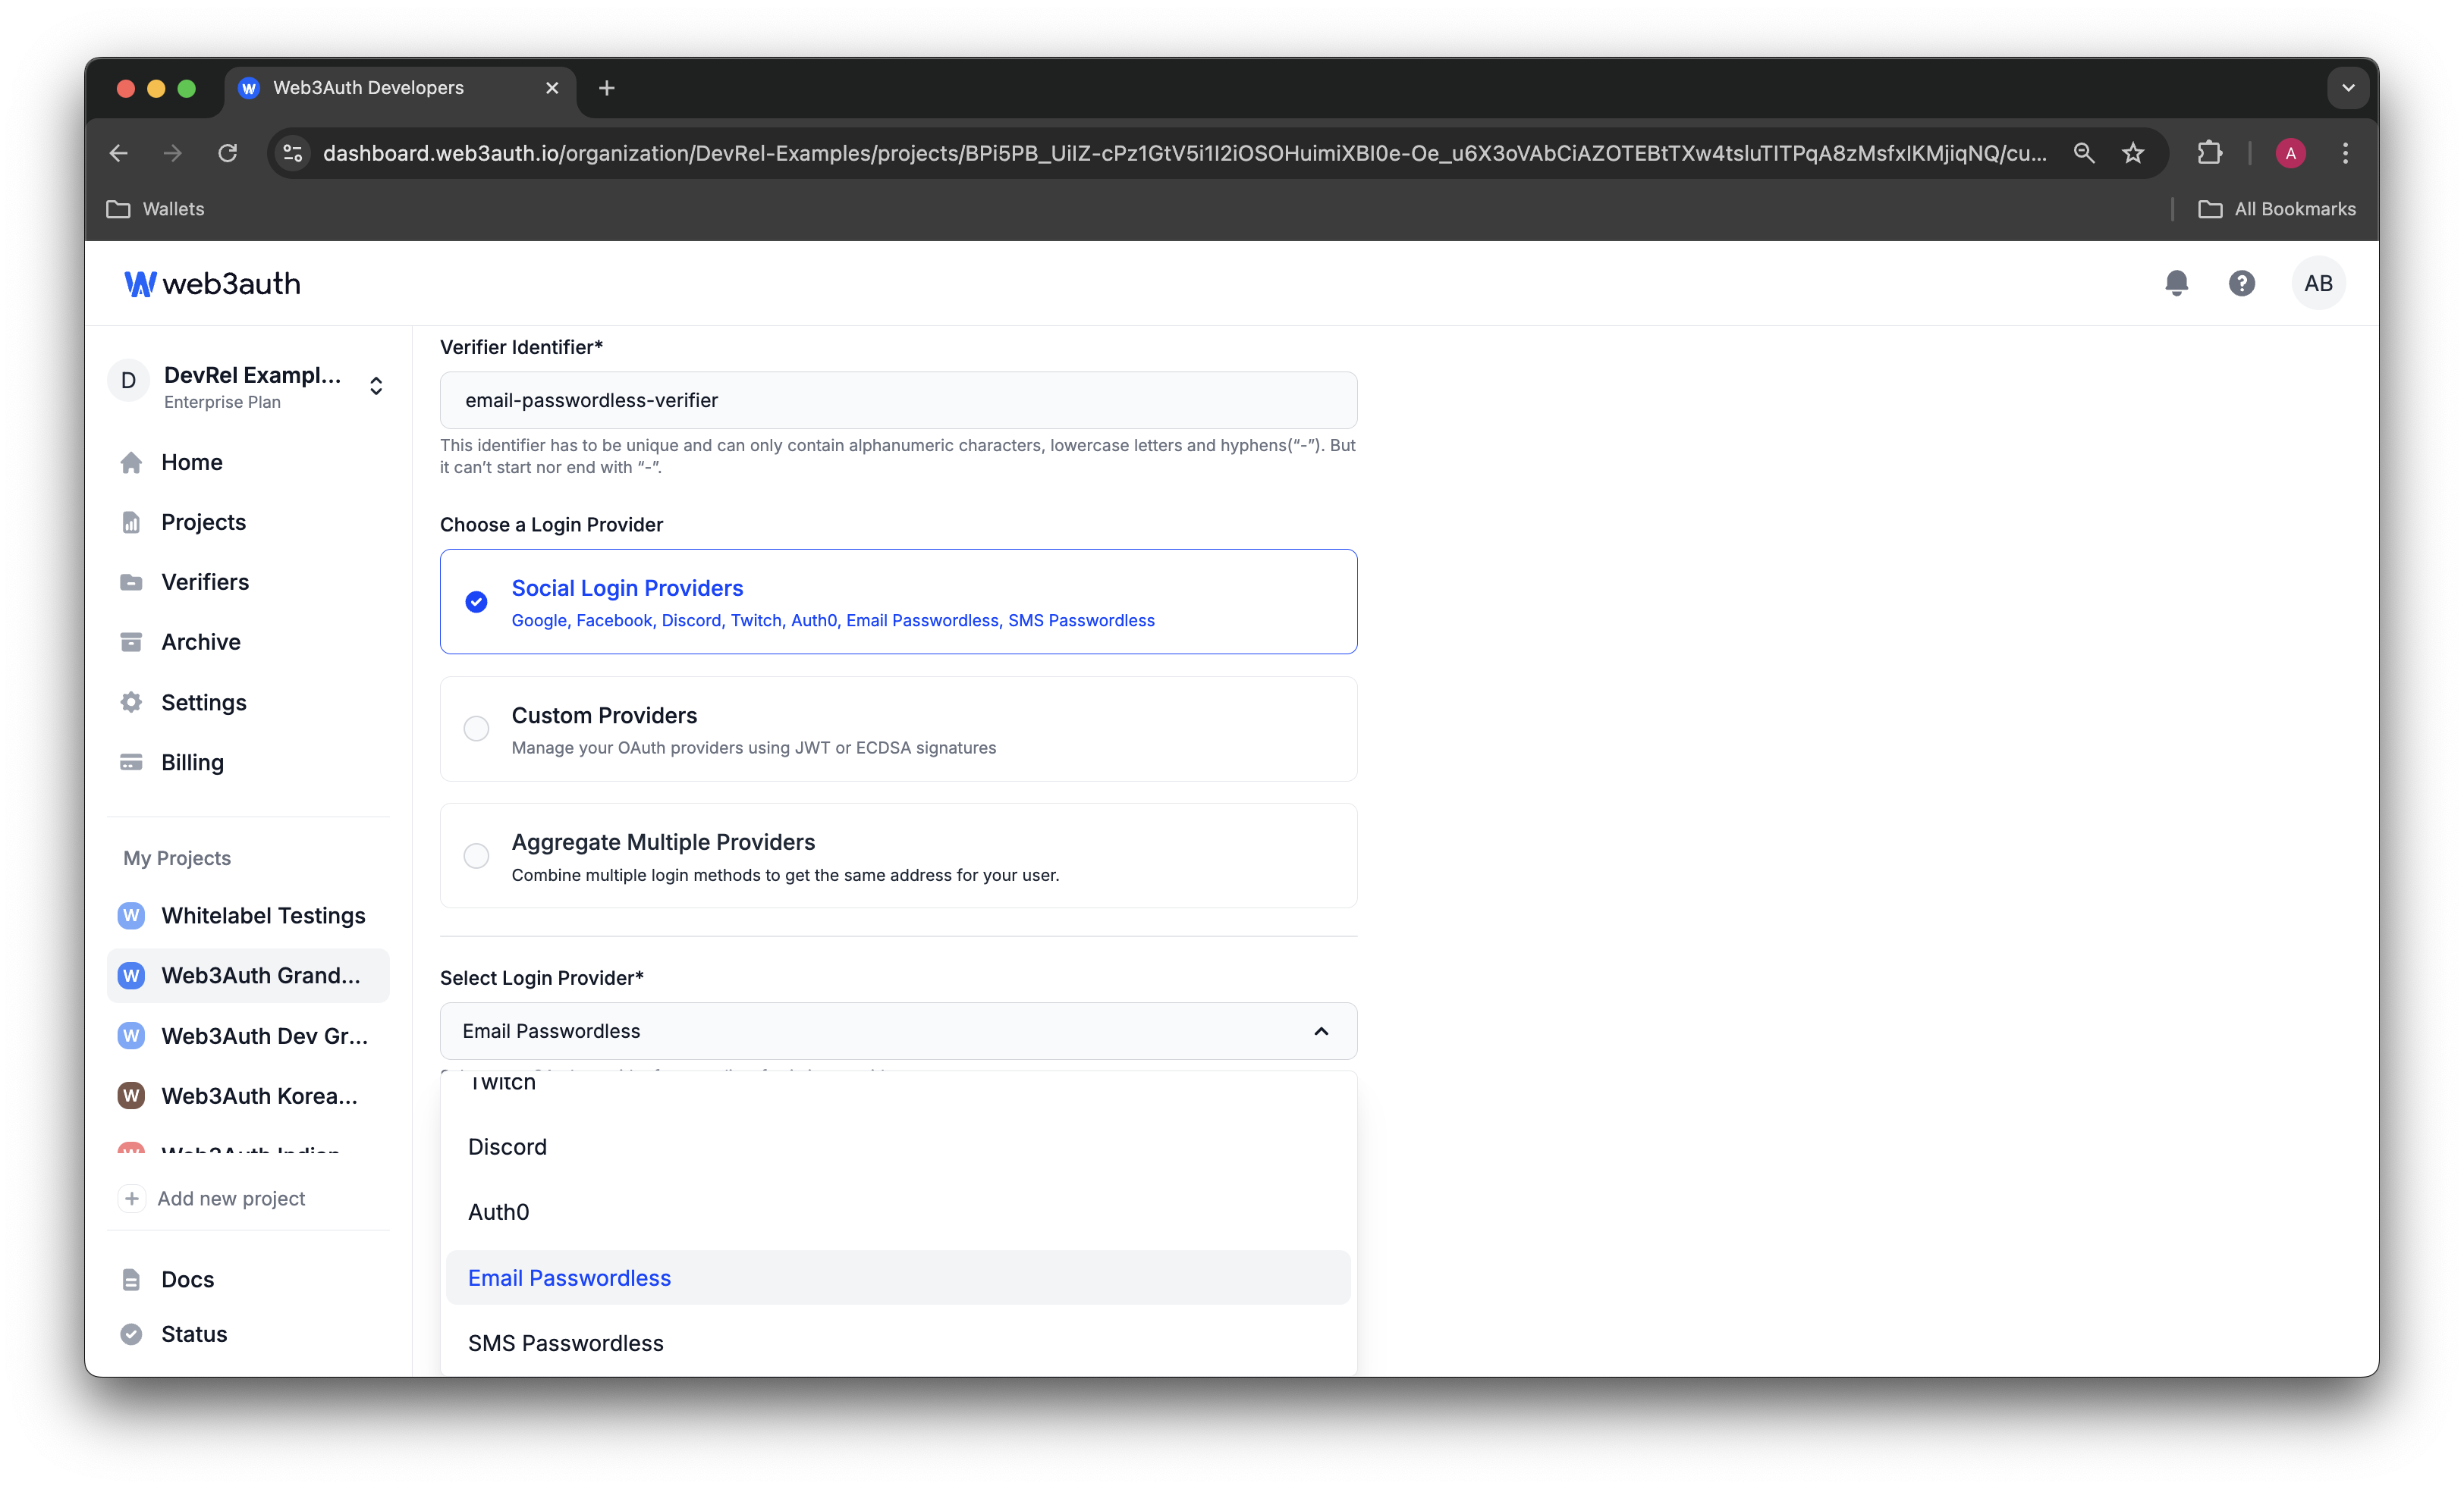Screen dimensions: 2464x1489
Task: Click the Web3Auth Korea project icon
Action: click(131, 1096)
